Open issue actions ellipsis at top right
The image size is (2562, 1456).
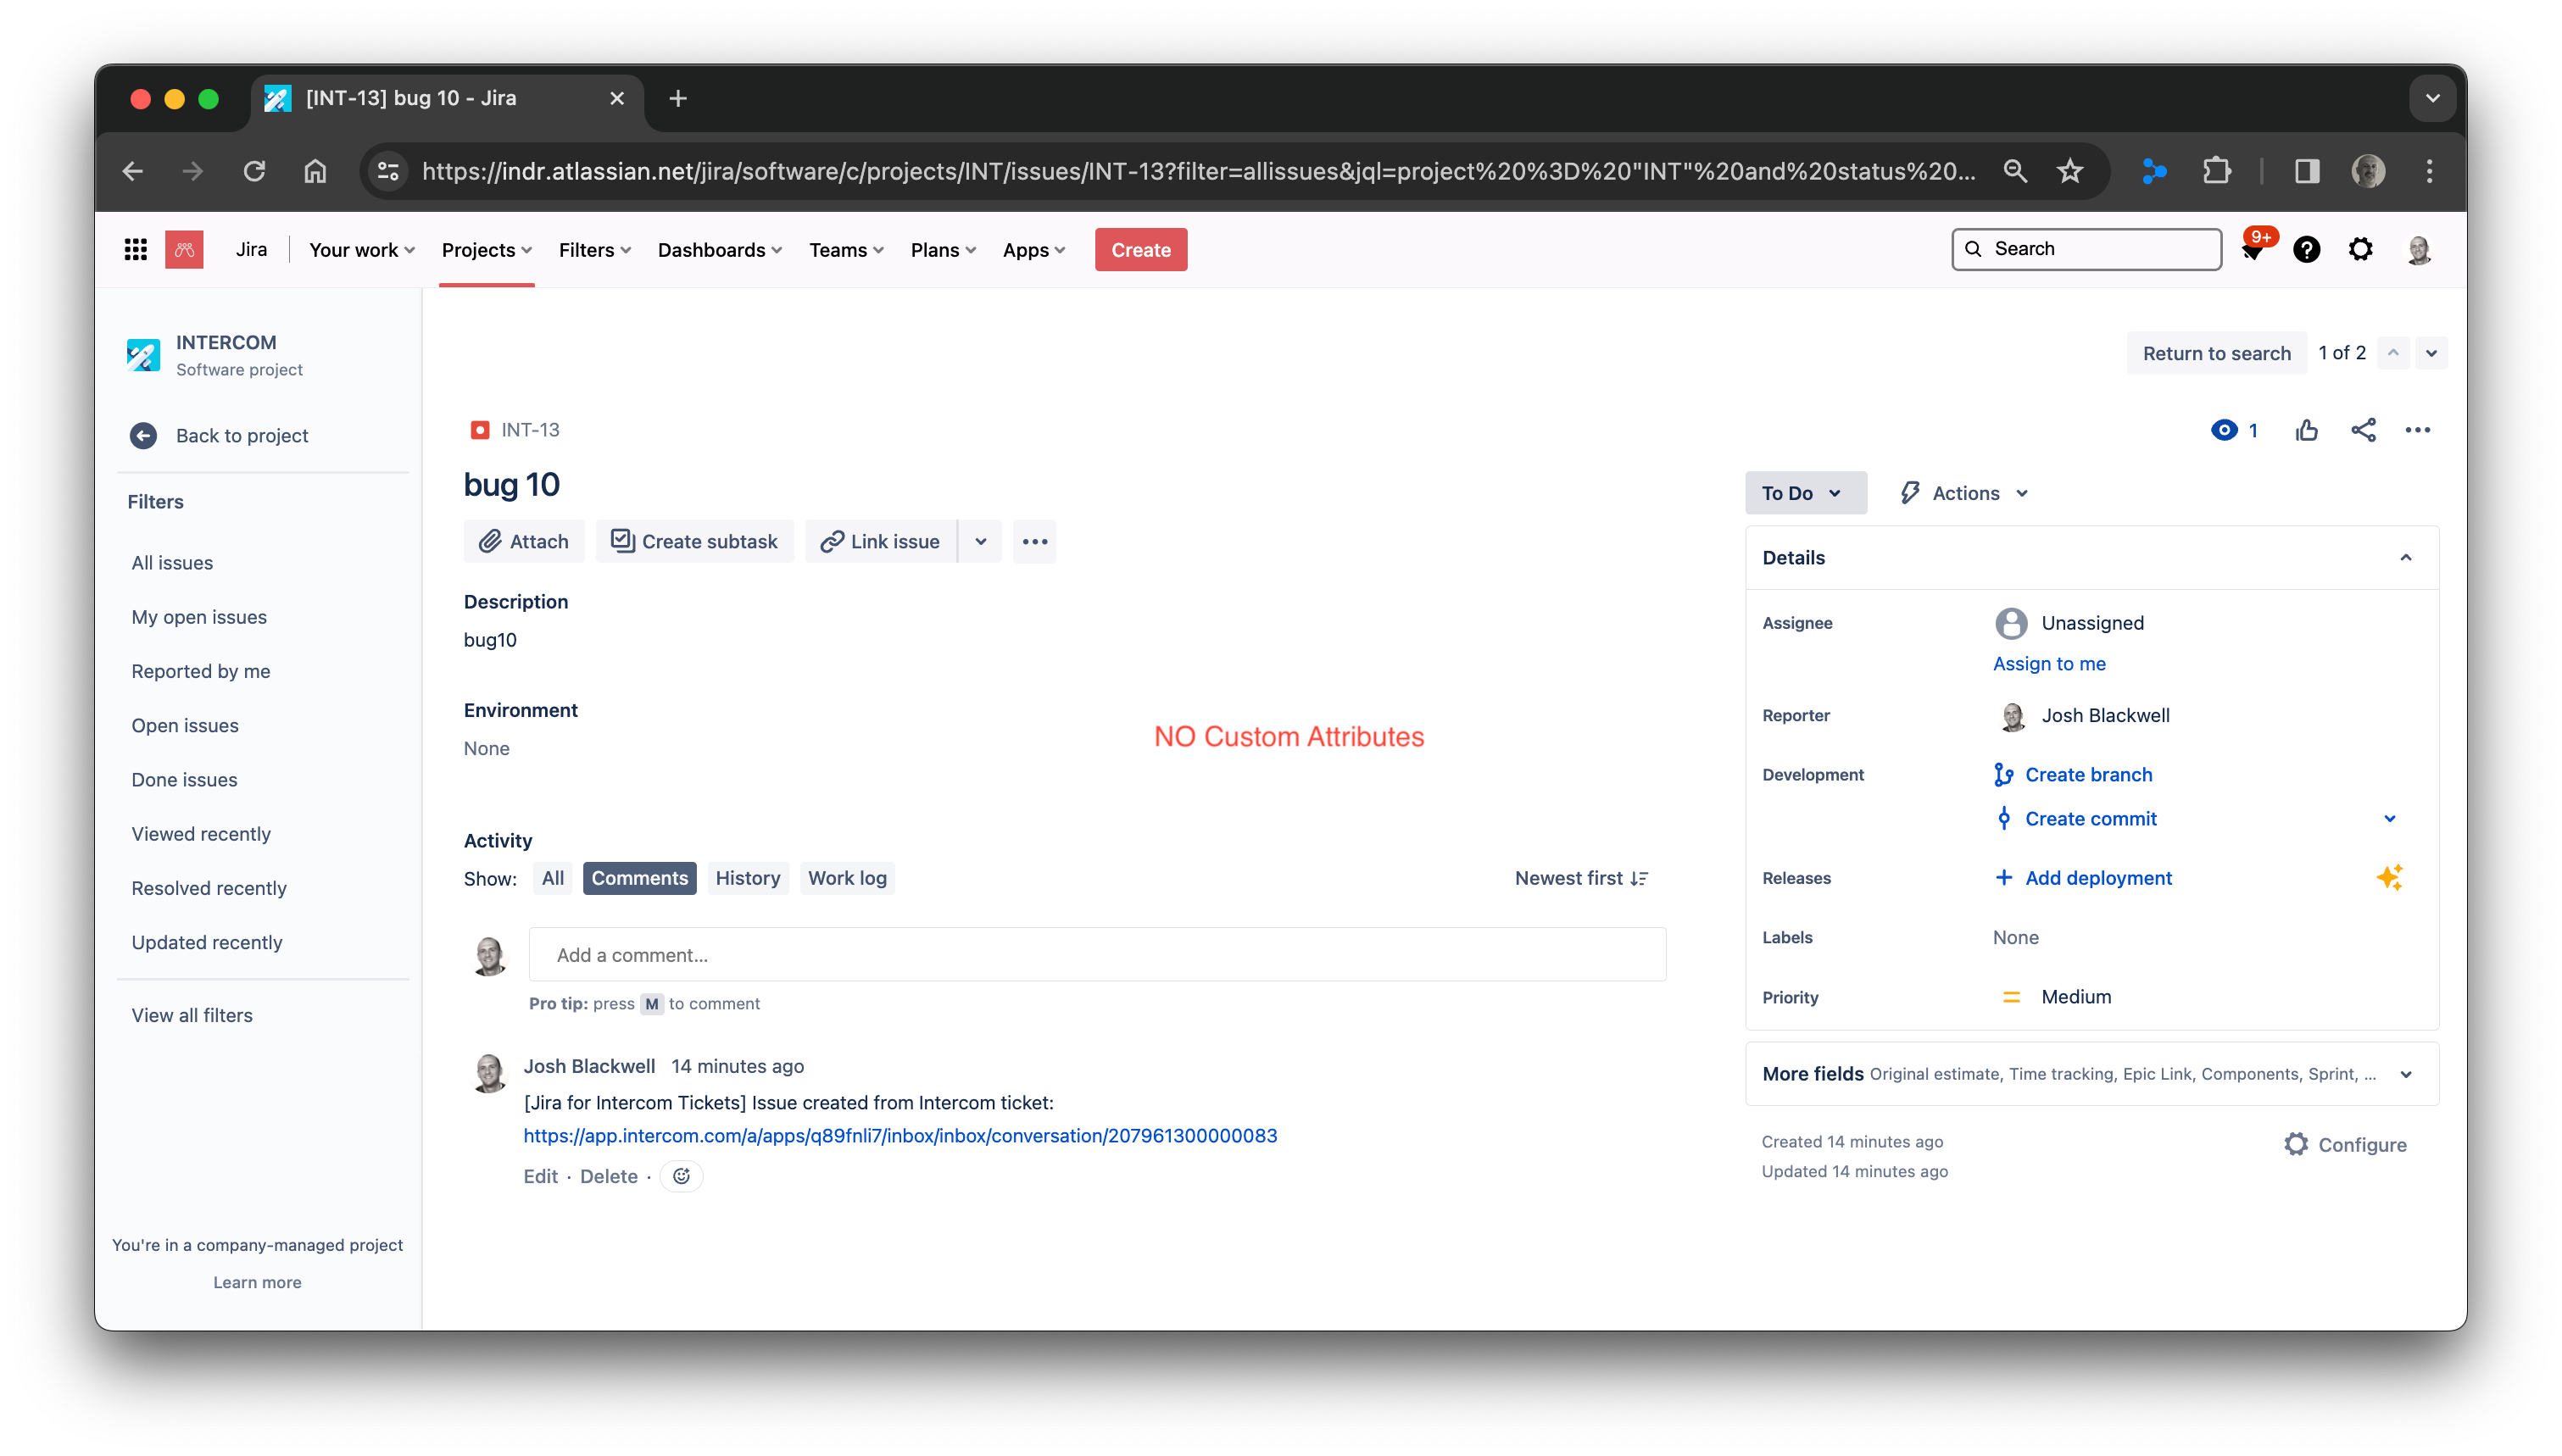(2417, 430)
